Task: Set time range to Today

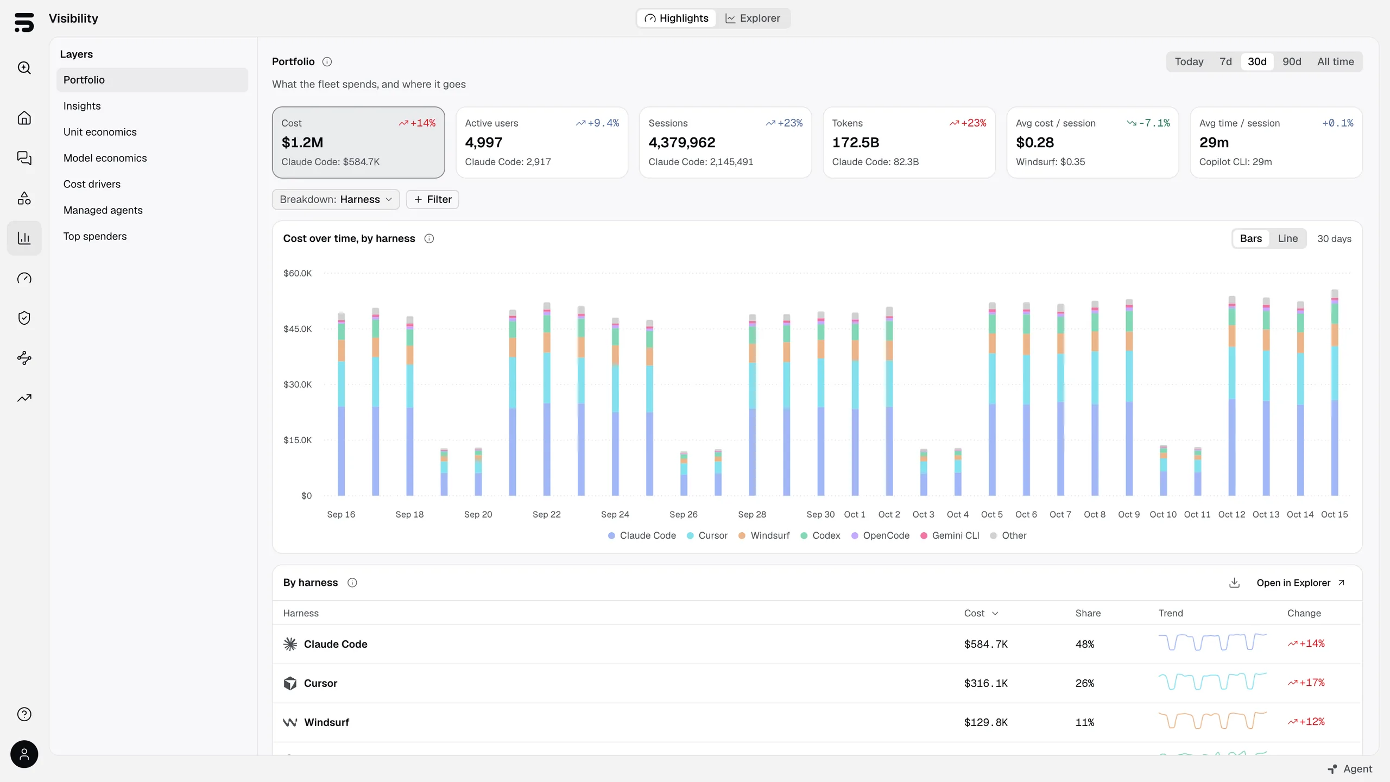Action: 1189,62
